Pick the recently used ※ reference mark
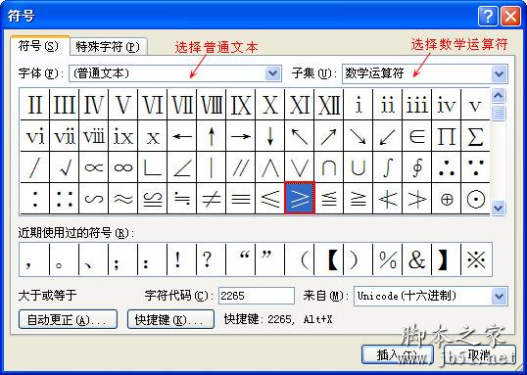The width and height of the screenshot is (527, 375). pos(476,259)
